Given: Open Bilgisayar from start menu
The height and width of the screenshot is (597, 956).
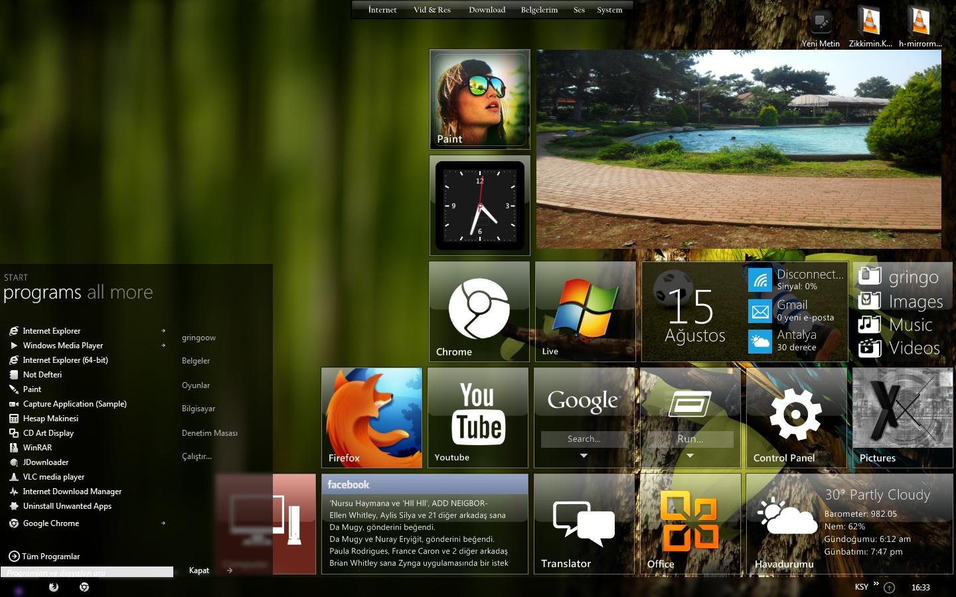Looking at the screenshot, I should [199, 409].
